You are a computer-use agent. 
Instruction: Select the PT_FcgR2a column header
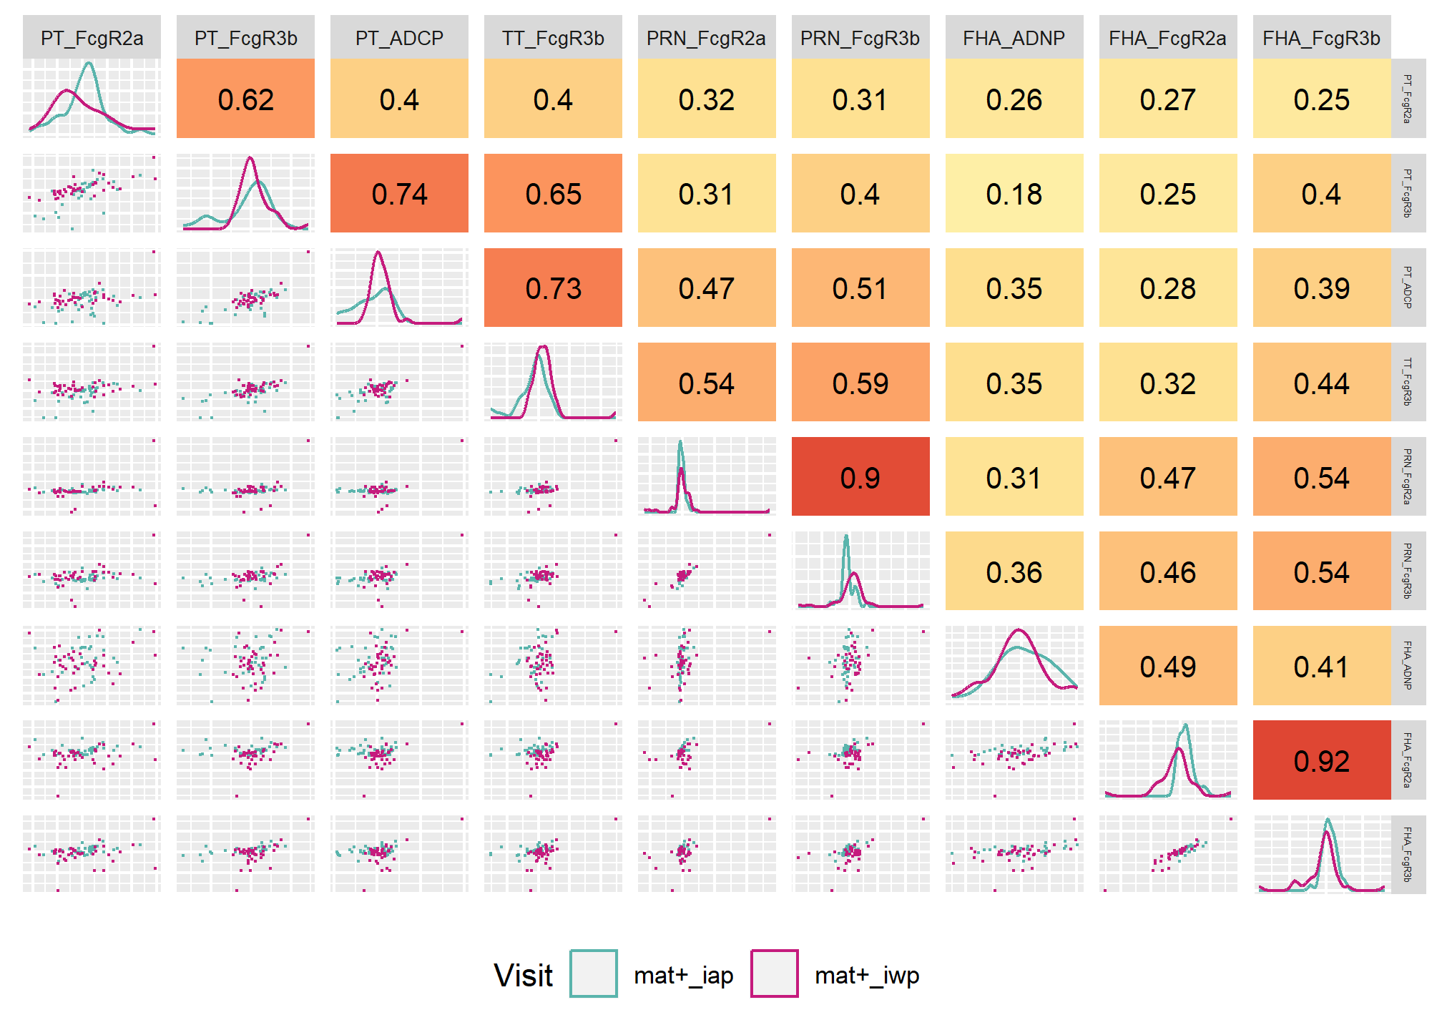point(92,37)
